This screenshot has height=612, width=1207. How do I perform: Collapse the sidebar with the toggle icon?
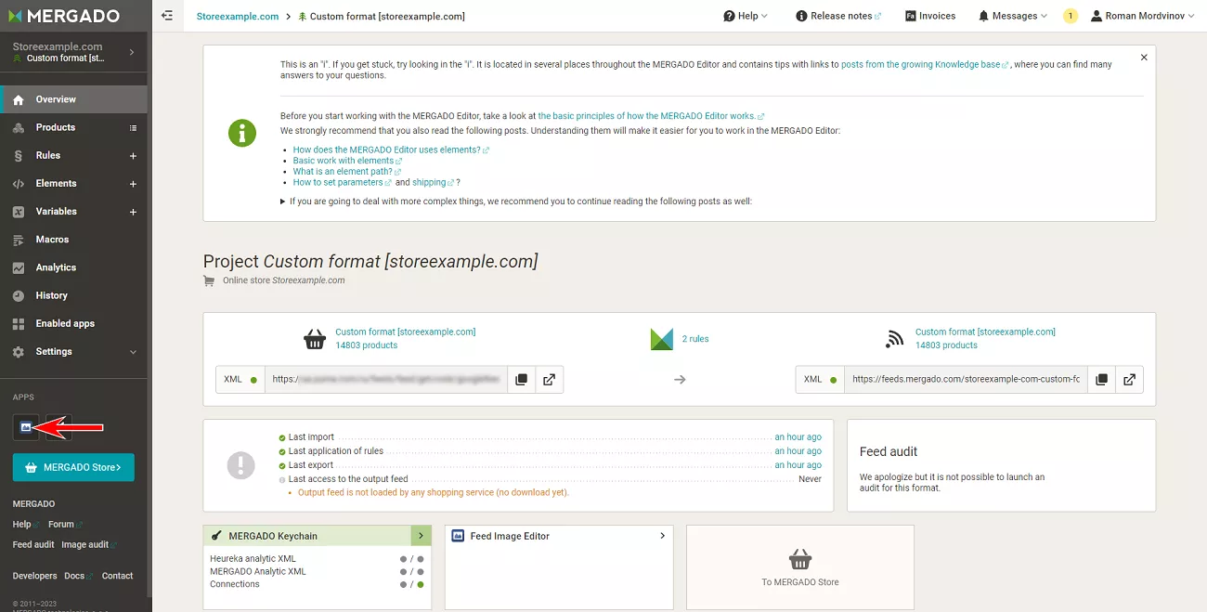tap(167, 16)
